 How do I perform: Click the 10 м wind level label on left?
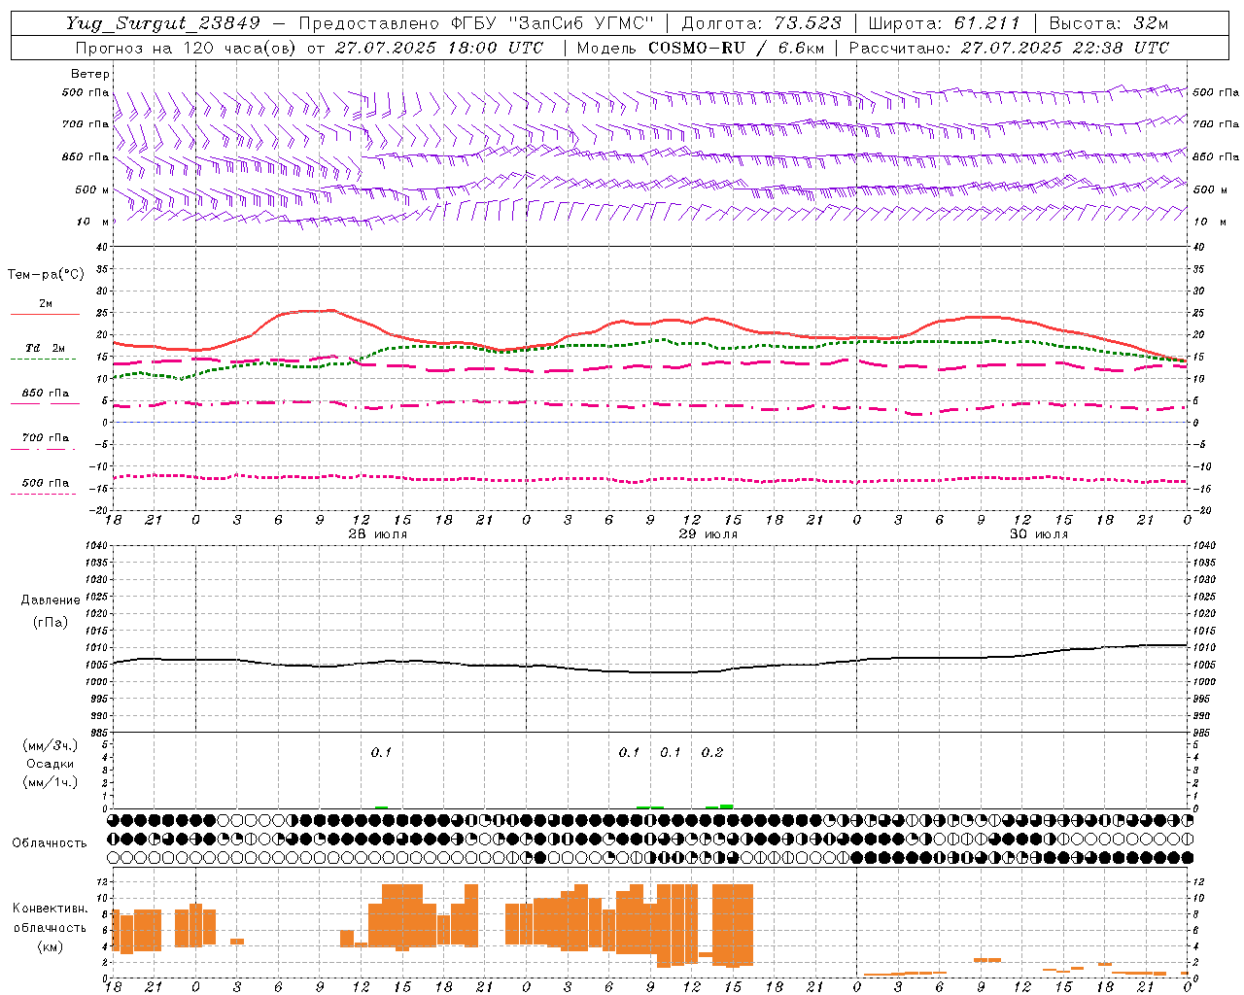[92, 222]
